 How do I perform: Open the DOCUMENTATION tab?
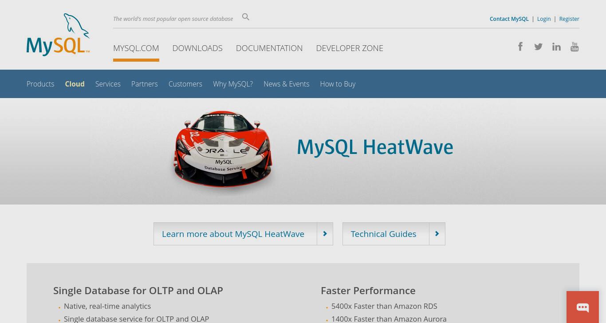coord(269,48)
